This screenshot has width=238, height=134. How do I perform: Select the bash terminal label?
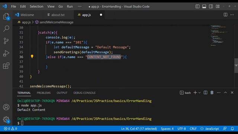point(185,93)
